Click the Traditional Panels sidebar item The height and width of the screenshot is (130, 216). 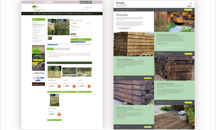[x=39, y=37]
